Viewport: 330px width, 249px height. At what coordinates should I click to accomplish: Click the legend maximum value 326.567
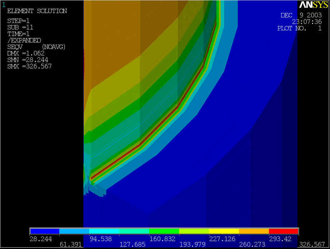tap(312, 244)
